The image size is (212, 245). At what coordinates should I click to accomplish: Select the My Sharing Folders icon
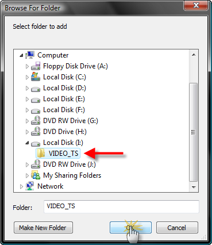36,175
